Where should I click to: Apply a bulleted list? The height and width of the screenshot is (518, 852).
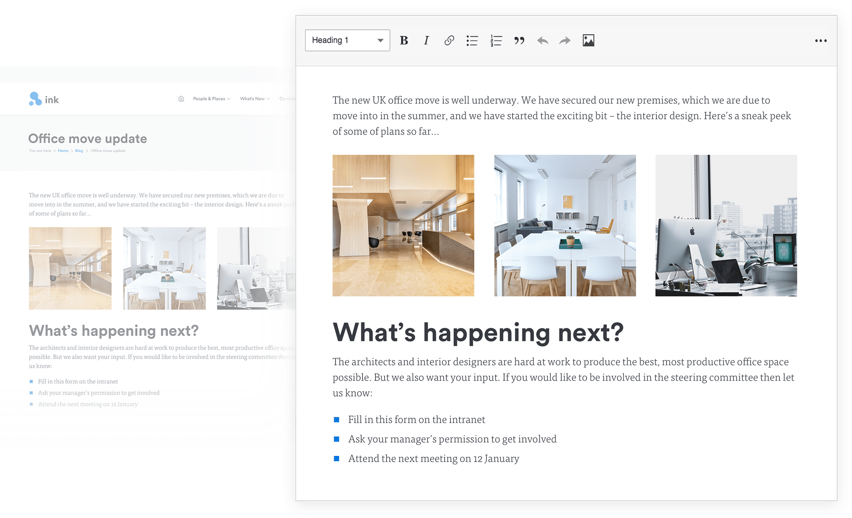(x=472, y=40)
